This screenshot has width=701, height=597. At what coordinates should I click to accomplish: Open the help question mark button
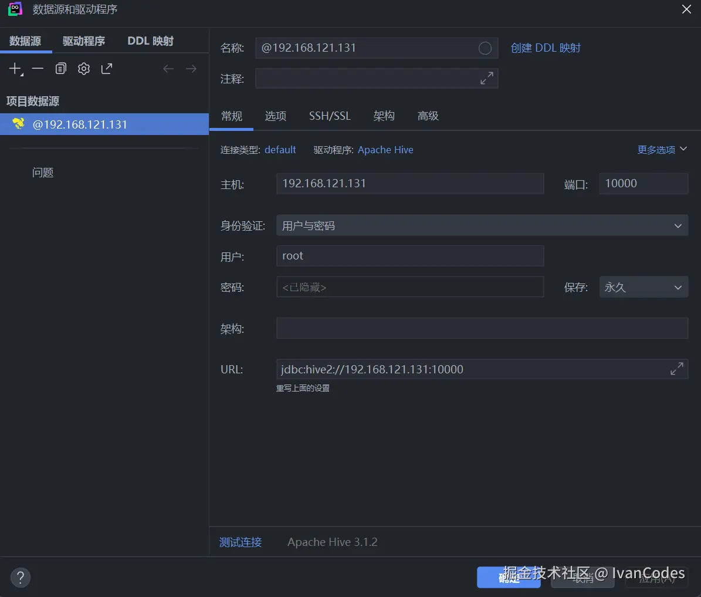20,577
